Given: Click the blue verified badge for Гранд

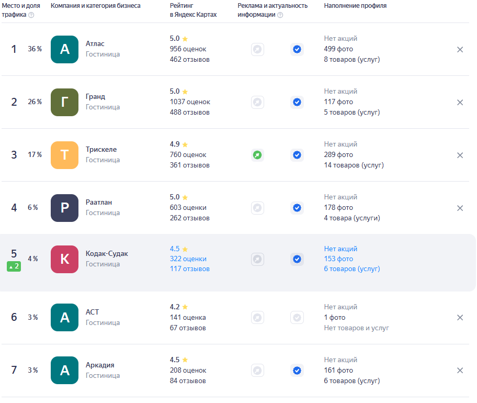Looking at the screenshot, I should (x=297, y=102).
